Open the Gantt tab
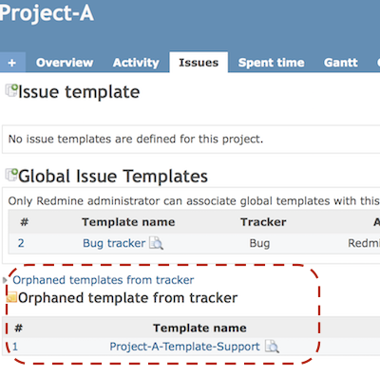Image resolution: width=380 pixels, height=376 pixels. click(x=341, y=63)
